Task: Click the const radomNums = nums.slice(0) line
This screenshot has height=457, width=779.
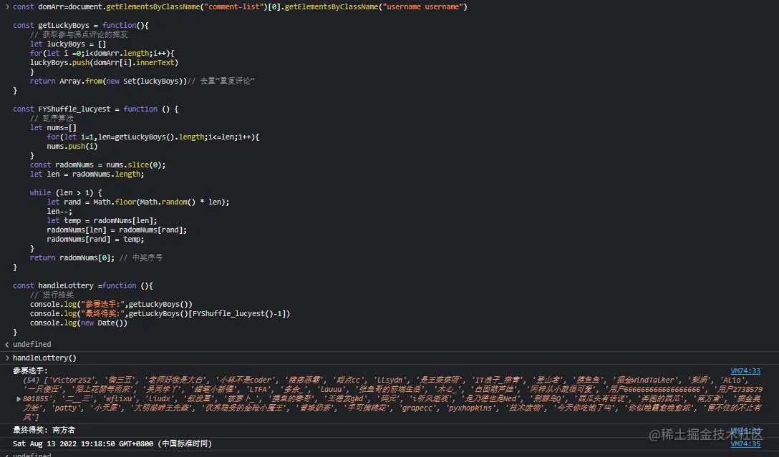Action: coord(98,164)
